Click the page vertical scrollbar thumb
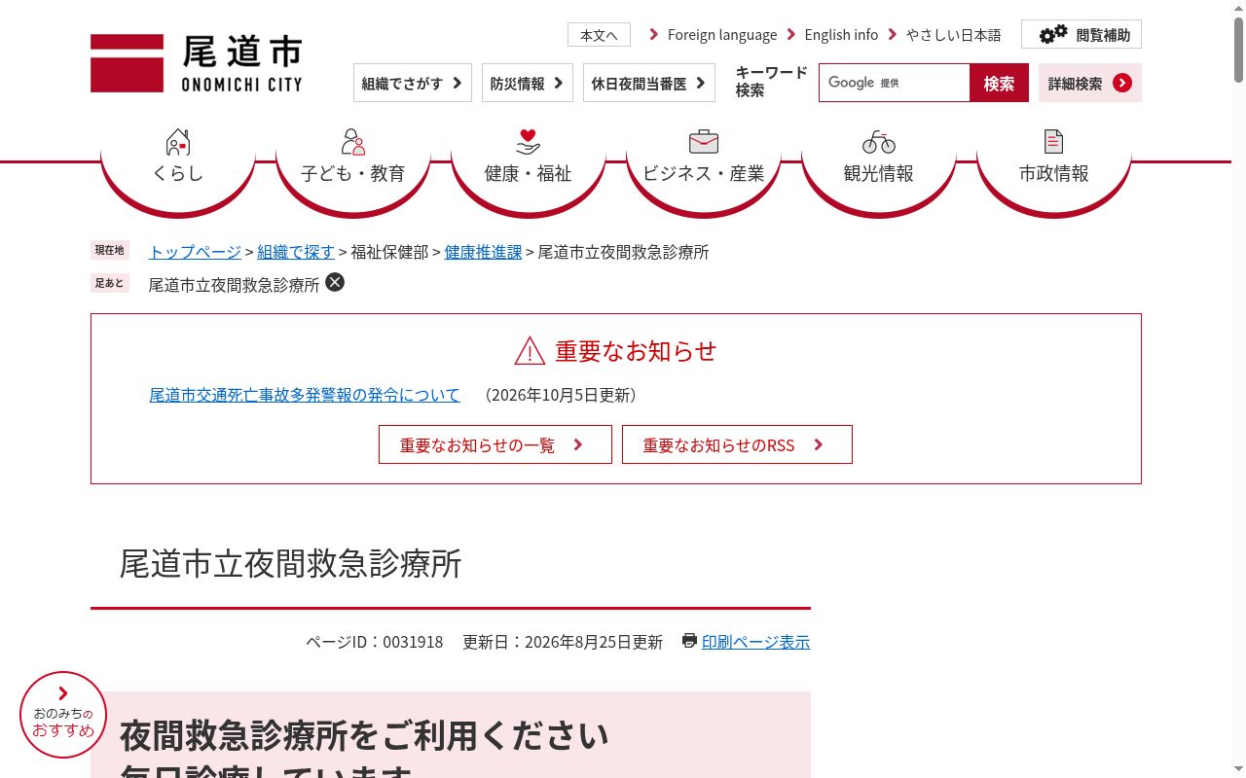 1238,49
